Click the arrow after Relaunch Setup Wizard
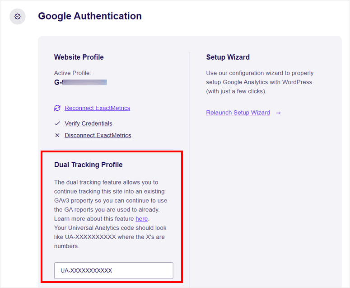 tap(278, 113)
